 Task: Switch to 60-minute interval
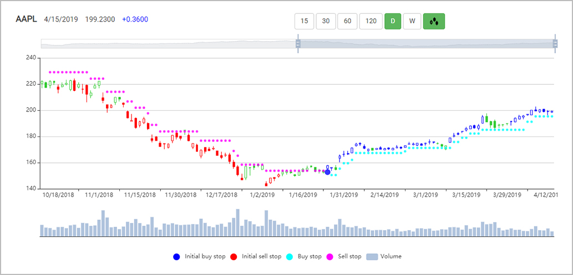pos(348,22)
